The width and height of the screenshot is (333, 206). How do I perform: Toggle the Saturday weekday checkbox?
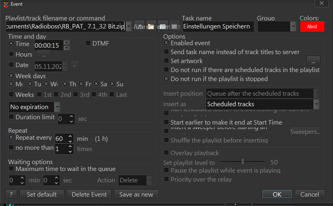click(96, 84)
